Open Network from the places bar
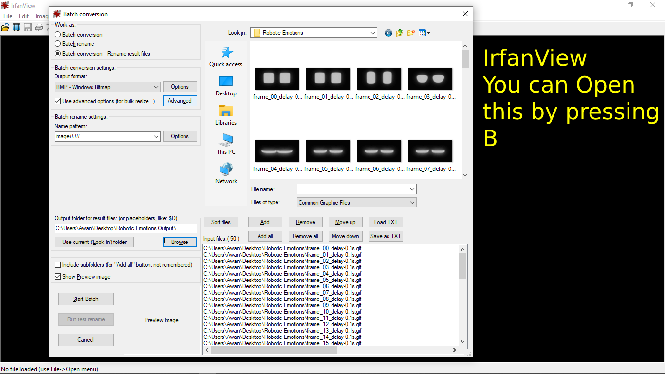 click(x=226, y=174)
